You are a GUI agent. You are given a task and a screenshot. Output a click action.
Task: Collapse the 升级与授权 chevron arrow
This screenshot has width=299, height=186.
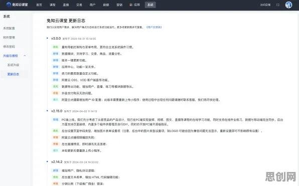tap(25, 56)
